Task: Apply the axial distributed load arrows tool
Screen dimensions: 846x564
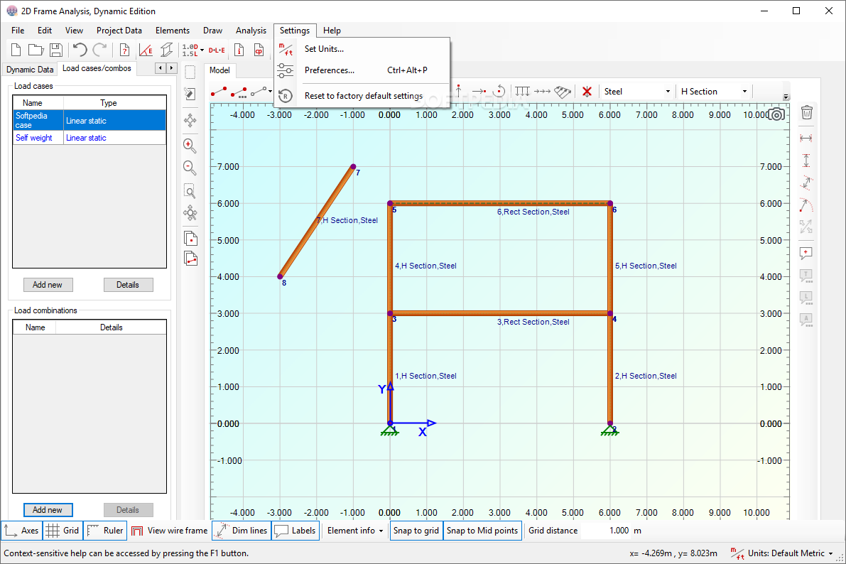Action: (x=542, y=91)
